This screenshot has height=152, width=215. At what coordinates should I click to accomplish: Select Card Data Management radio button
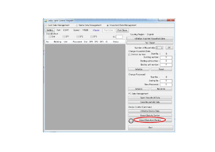coord(46,26)
